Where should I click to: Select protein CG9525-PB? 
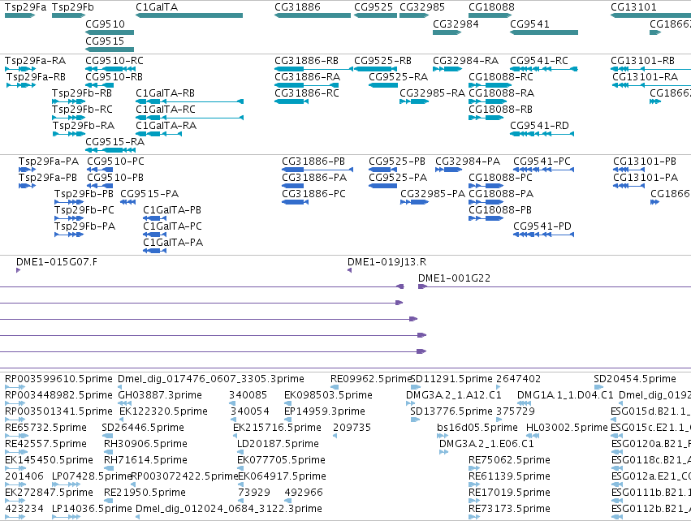(383, 170)
